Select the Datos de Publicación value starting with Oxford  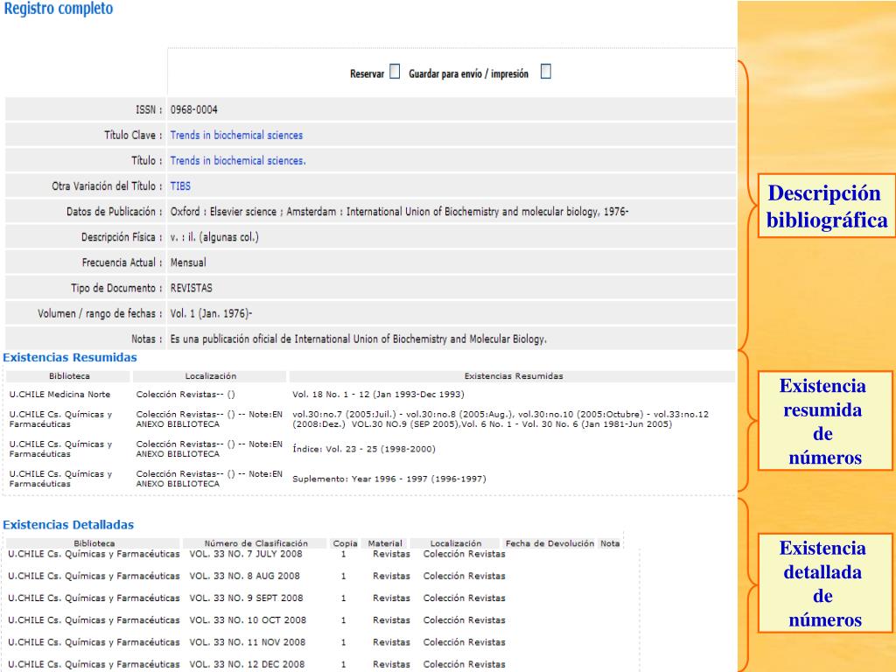[399, 212]
